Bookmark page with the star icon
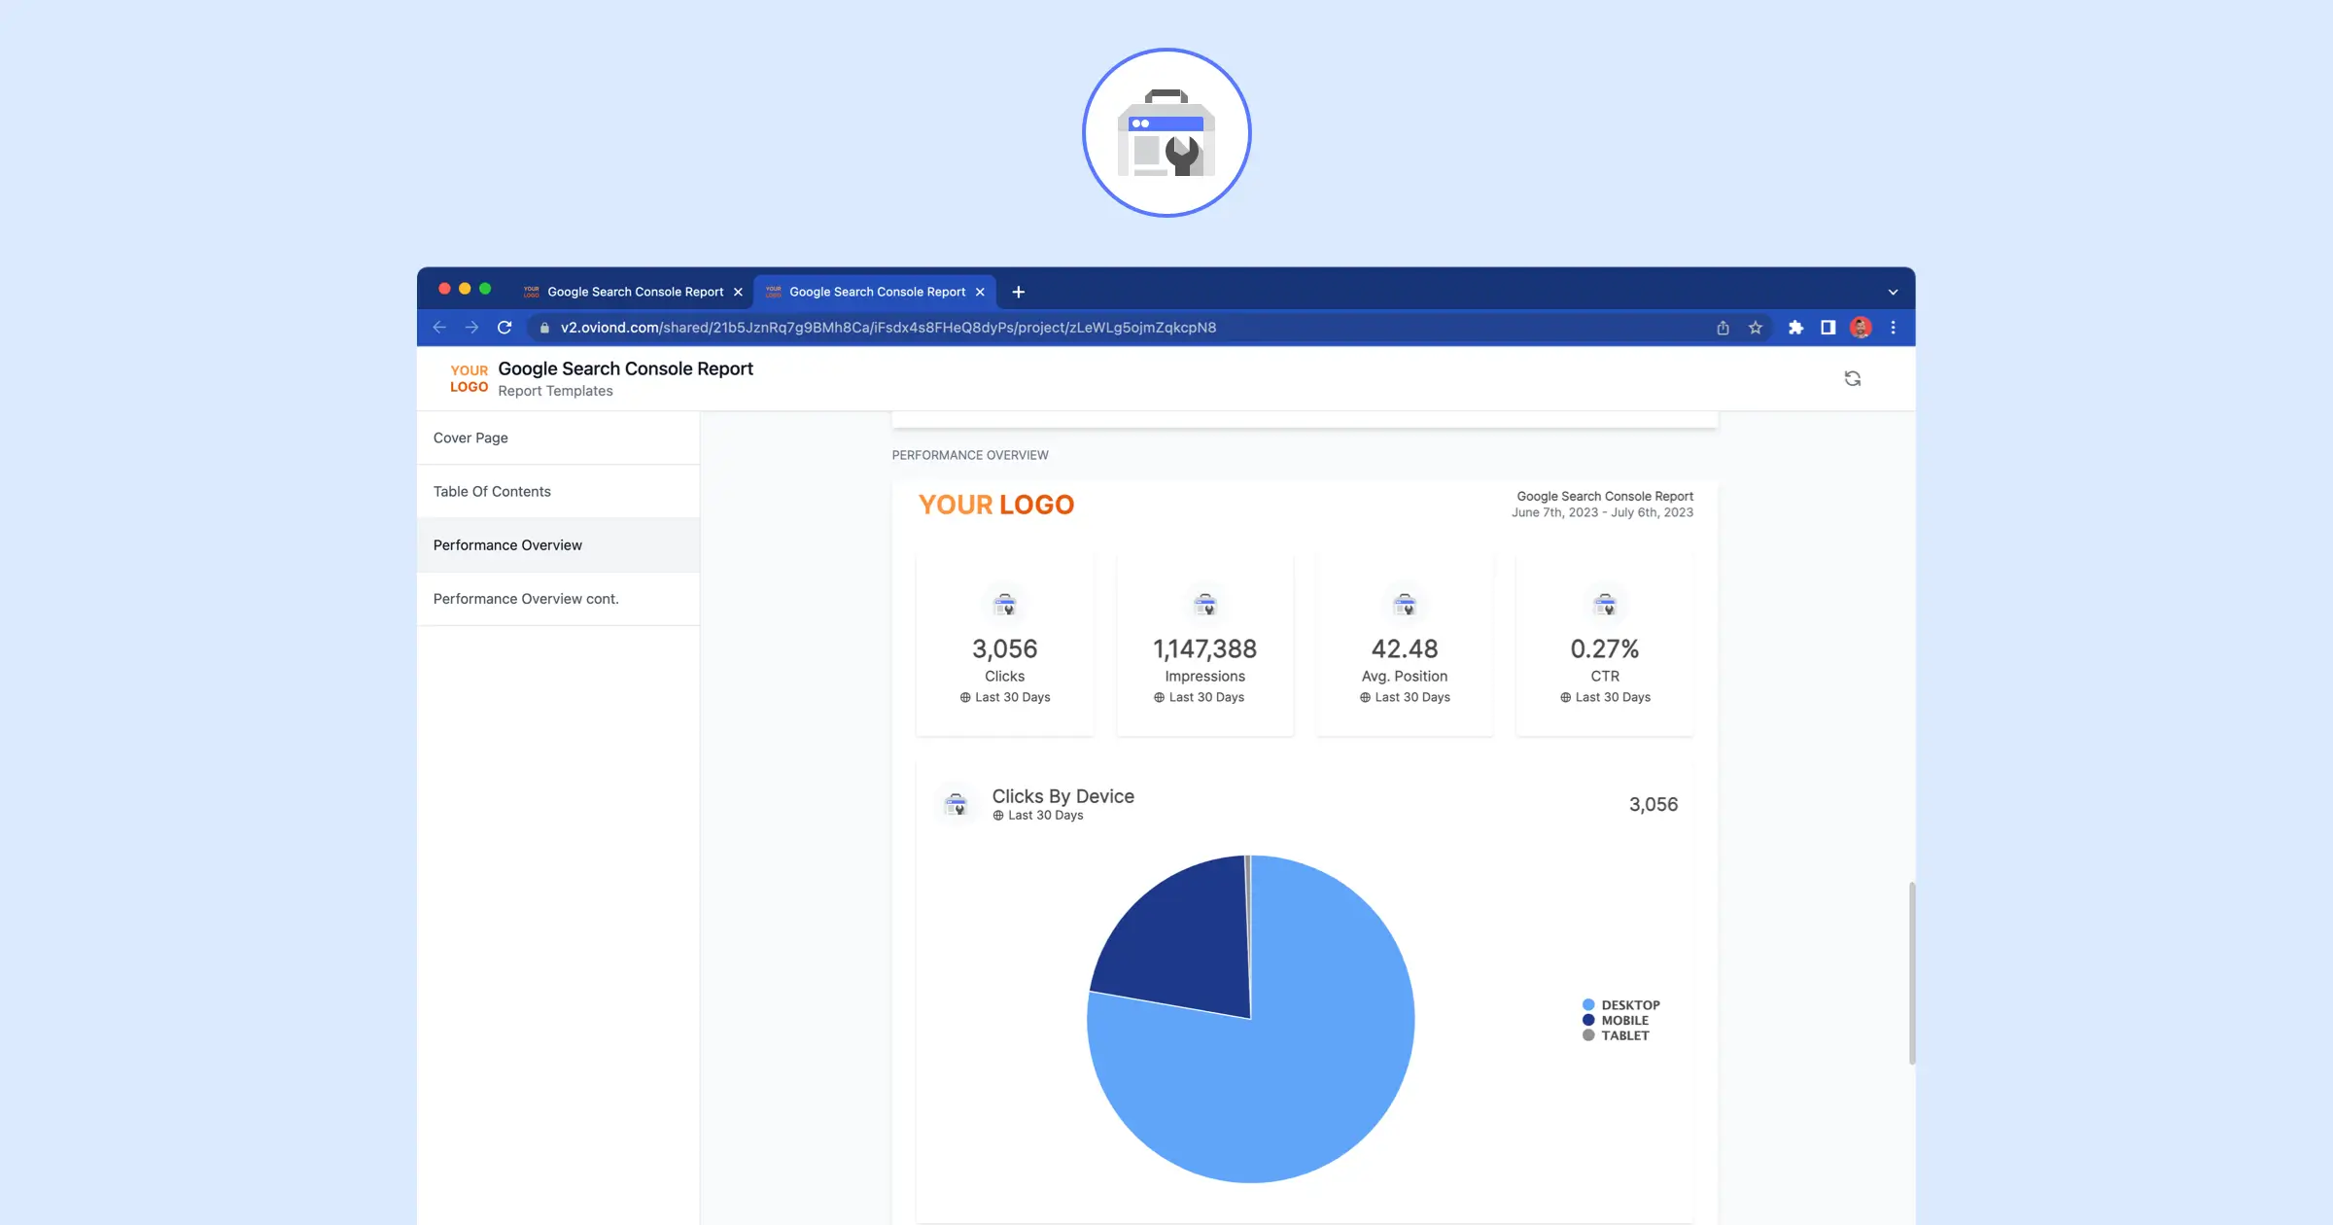This screenshot has height=1225, width=2333. [1756, 328]
